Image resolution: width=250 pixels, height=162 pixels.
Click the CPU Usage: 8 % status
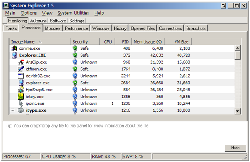[x=66, y=156]
